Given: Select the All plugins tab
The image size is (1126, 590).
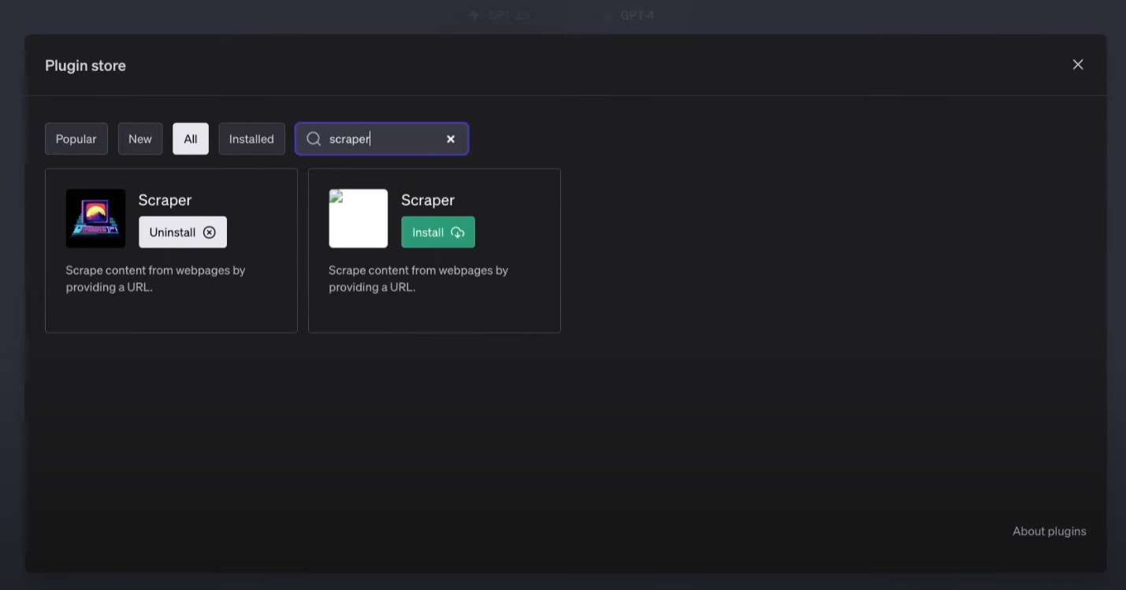Looking at the screenshot, I should pos(191,139).
